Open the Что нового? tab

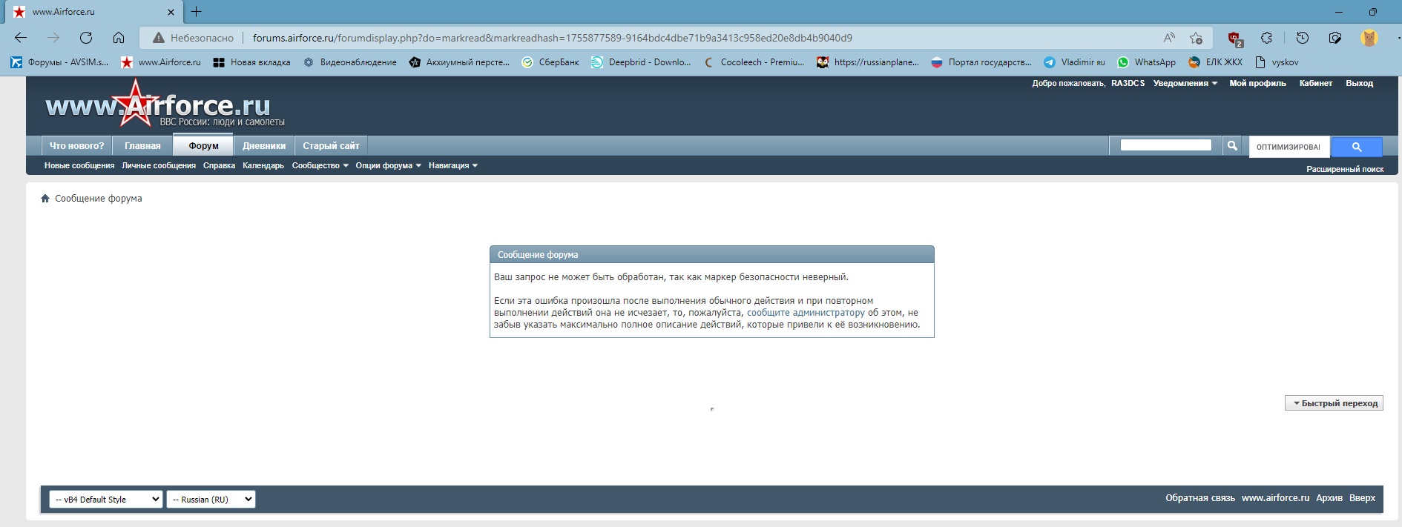tap(76, 146)
